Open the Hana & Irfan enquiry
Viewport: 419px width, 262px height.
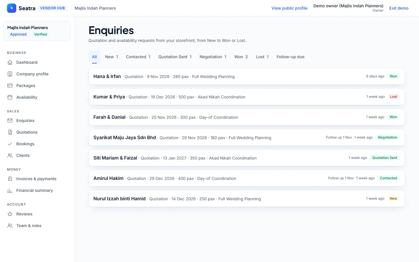coord(247,76)
